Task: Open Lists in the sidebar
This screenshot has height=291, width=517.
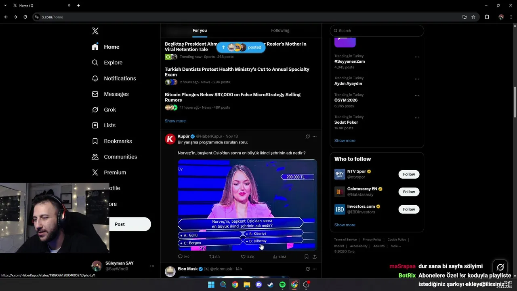Action: click(x=104, y=125)
